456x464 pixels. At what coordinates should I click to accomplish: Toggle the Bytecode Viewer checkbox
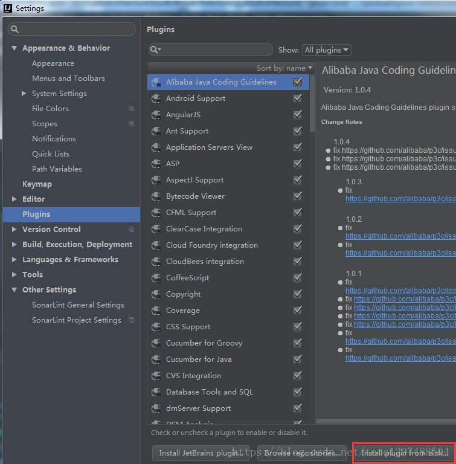coord(298,196)
